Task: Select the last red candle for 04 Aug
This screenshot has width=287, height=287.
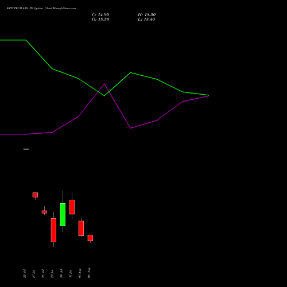Action: (90, 238)
